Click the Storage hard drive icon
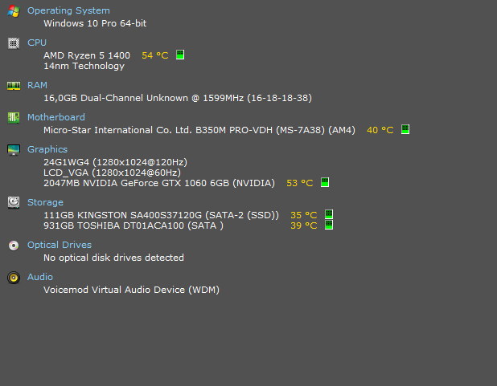The width and height of the screenshot is (497, 386). click(14, 202)
